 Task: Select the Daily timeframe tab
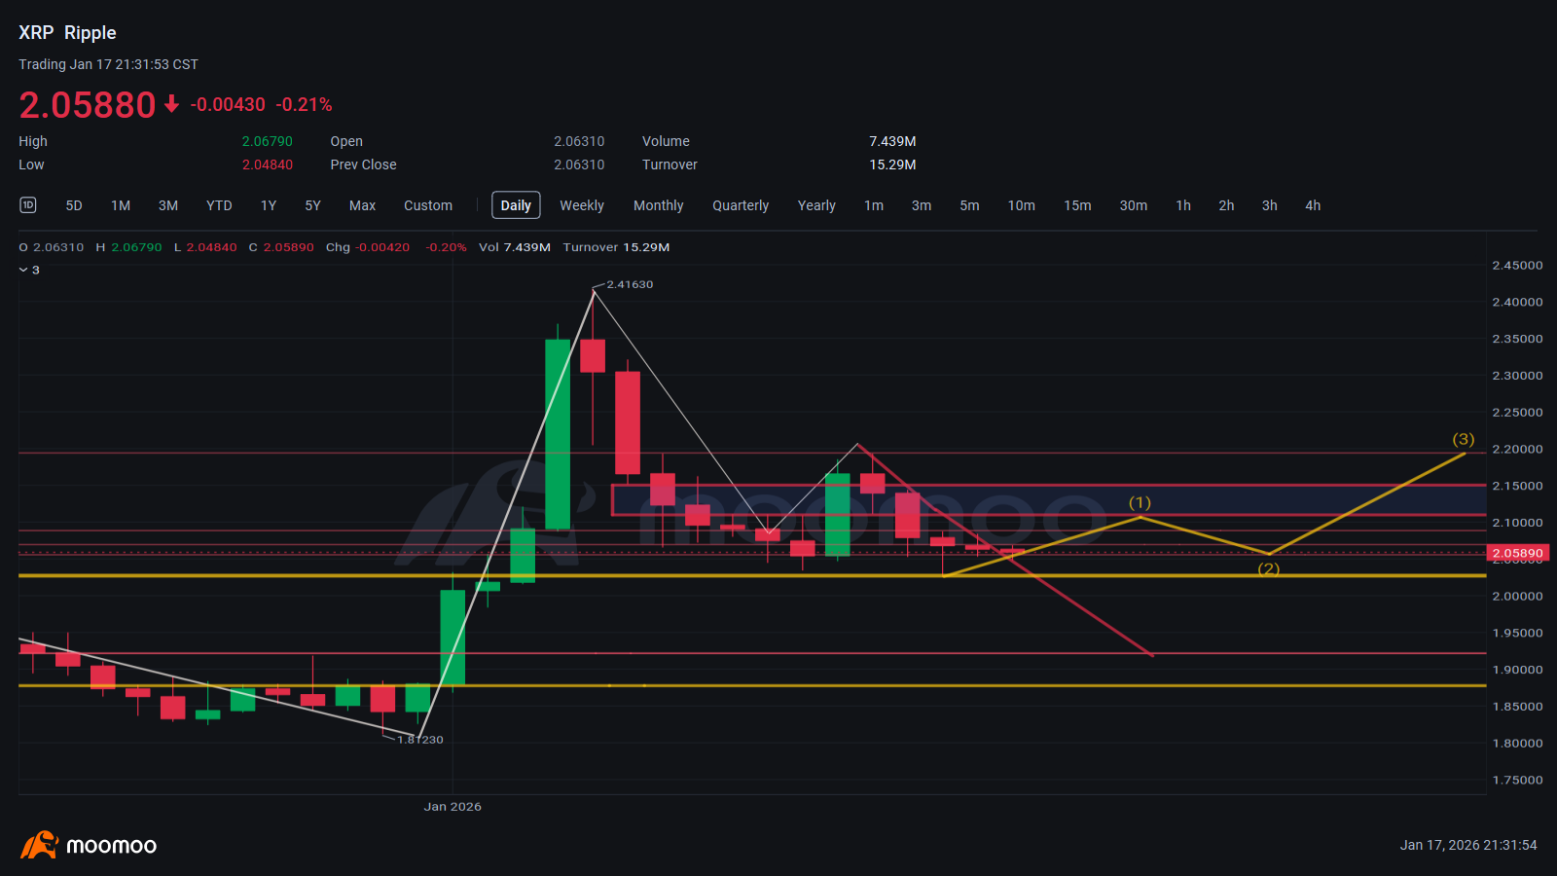[515, 205]
